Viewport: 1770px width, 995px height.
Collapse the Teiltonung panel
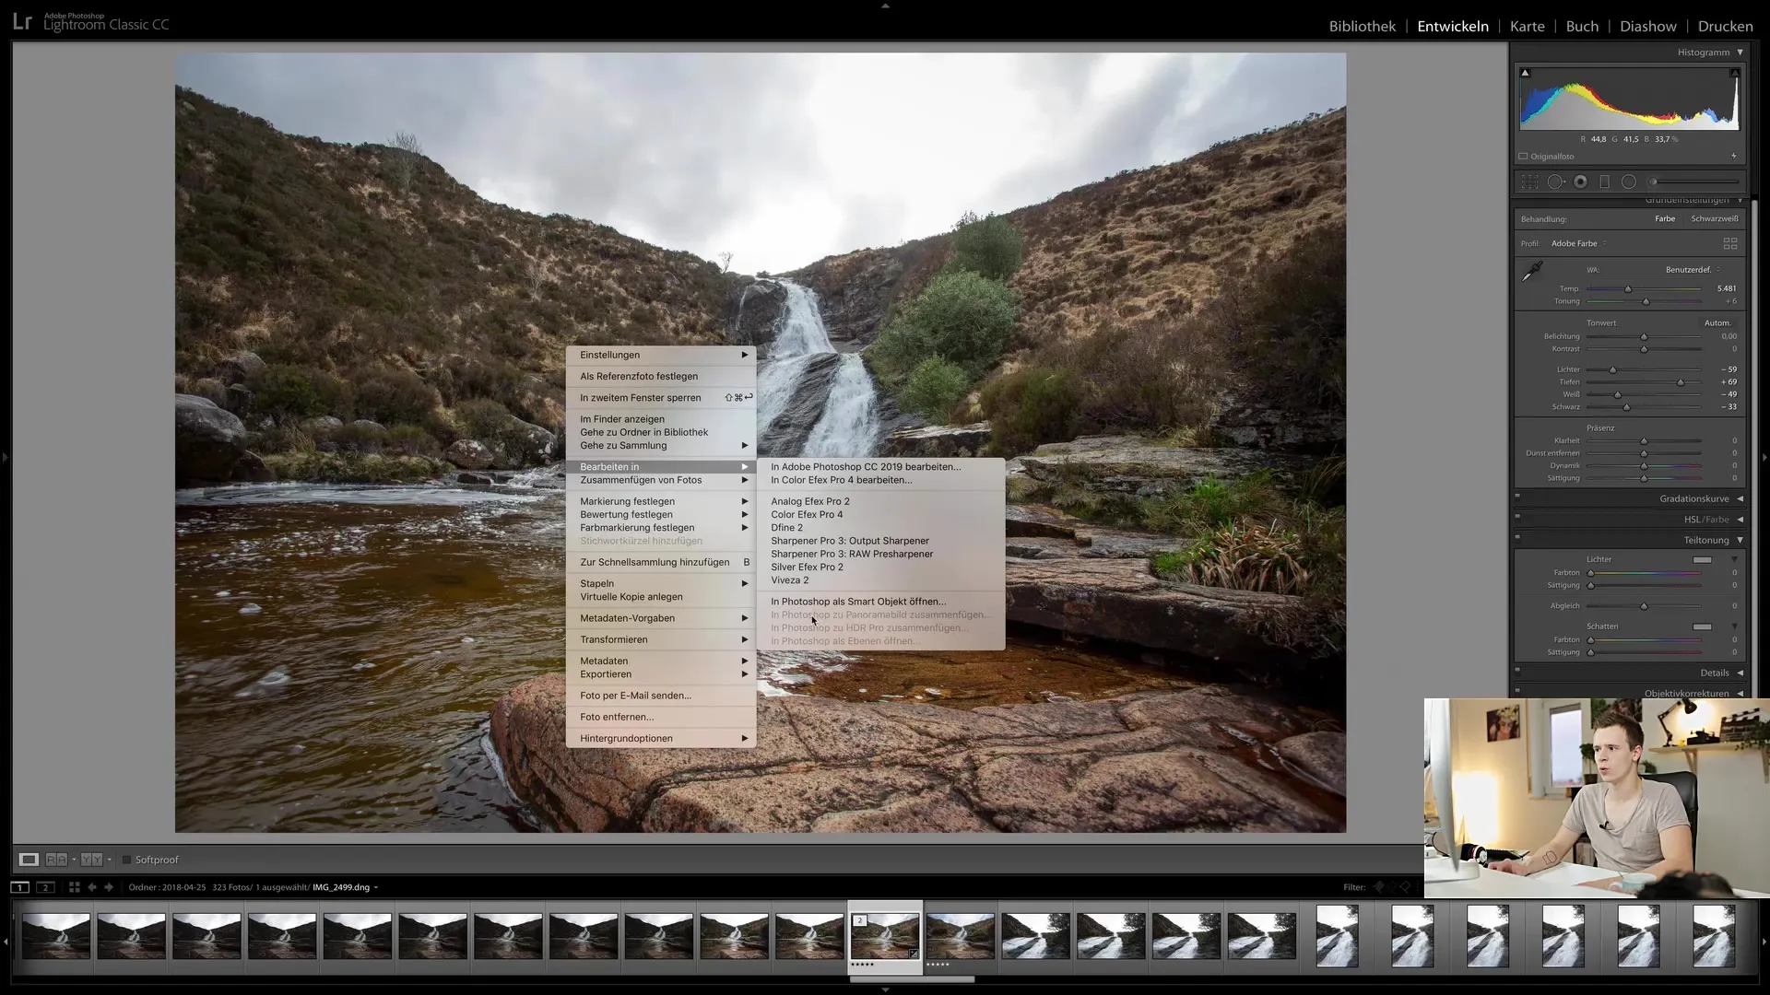(x=1740, y=540)
